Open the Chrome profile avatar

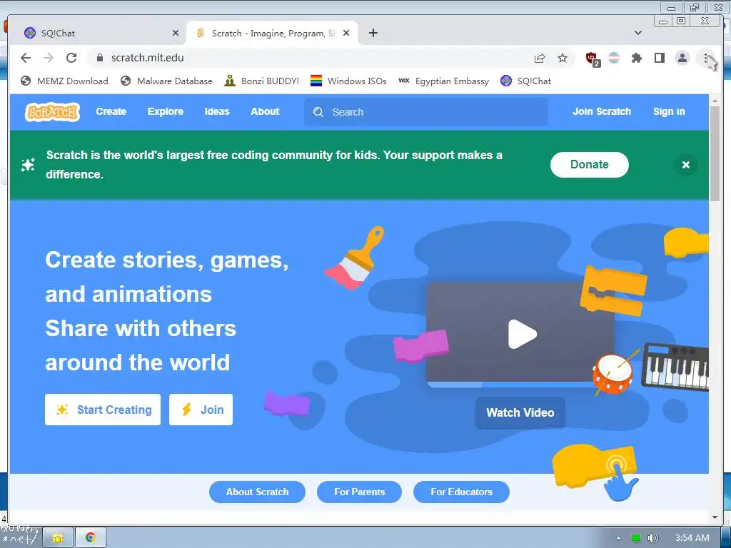point(682,58)
